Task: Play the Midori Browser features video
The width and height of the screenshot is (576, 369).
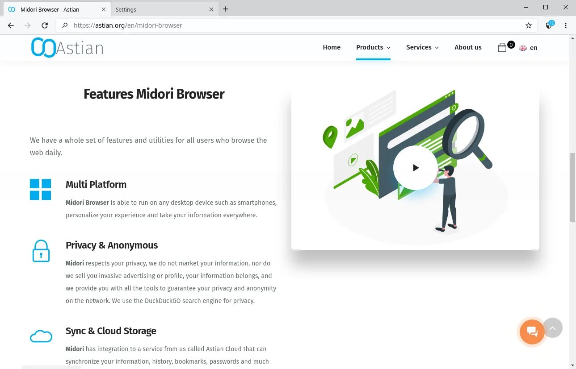Action: [415, 168]
